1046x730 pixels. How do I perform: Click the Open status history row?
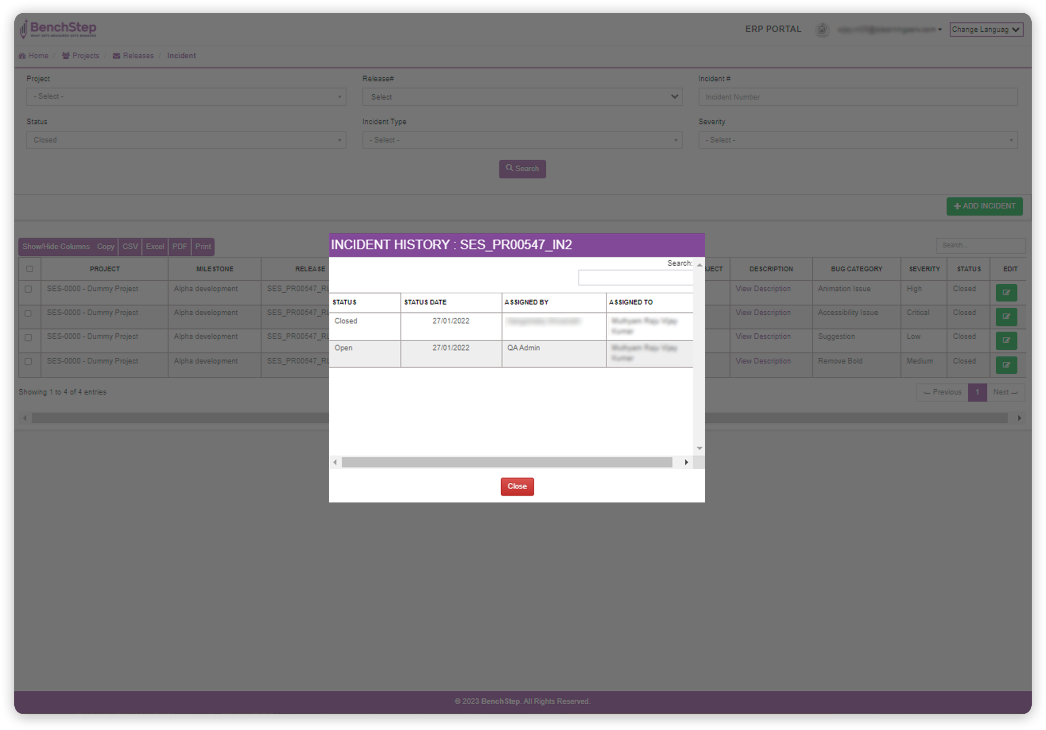tap(511, 354)
